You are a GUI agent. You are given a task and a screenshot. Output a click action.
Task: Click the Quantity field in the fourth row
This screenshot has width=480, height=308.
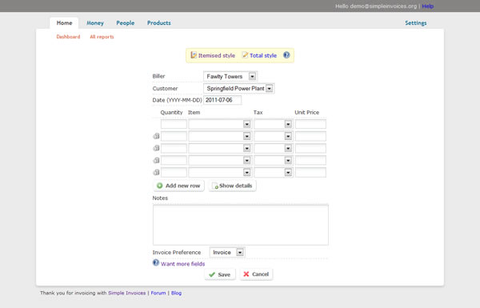174,160
